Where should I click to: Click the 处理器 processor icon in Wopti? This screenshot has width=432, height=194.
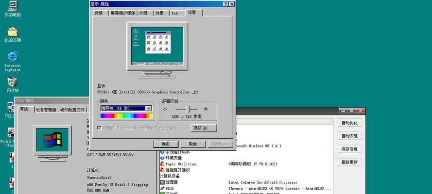[162, 182]
